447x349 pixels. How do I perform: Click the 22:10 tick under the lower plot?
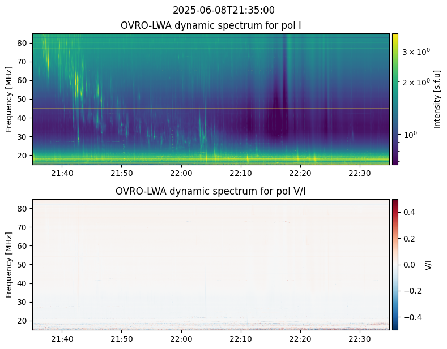[240, 339]
